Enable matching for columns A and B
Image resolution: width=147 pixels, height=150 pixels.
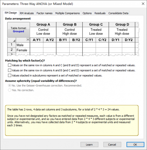tap(9, 70)
